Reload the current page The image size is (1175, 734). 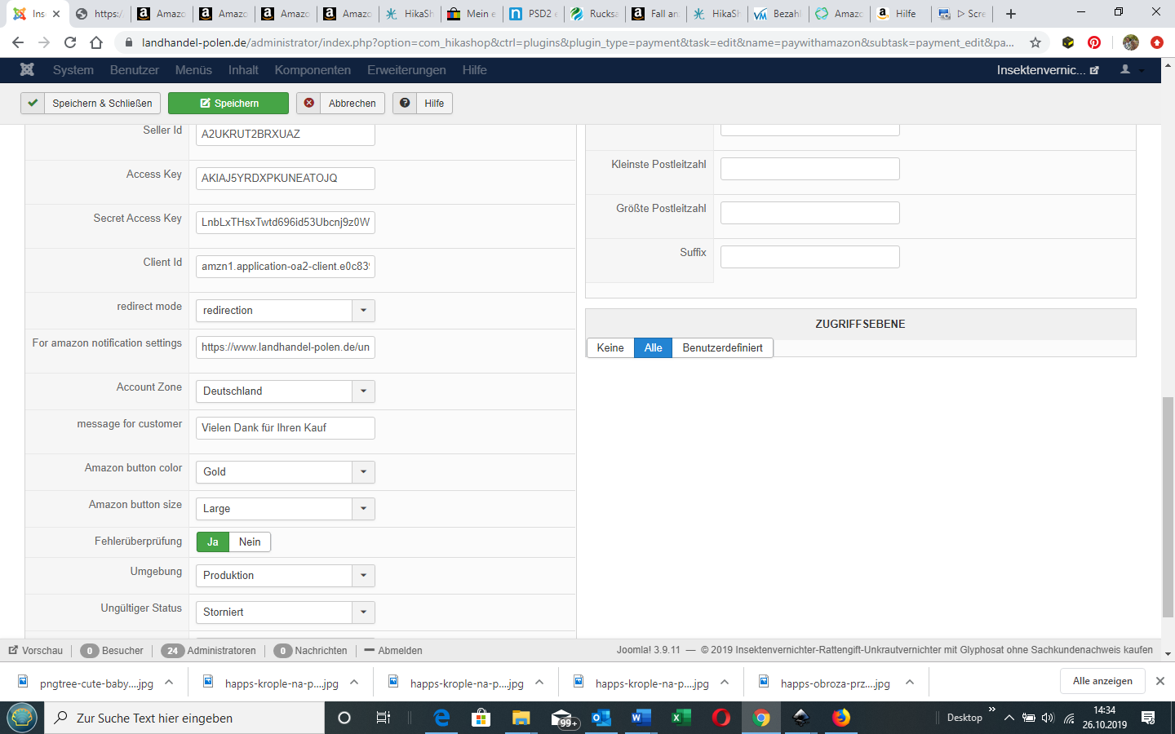click(x=70, y=42)
